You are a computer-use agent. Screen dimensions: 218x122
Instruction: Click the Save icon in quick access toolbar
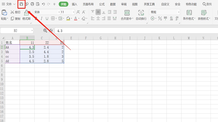click(x=21, y=4)
